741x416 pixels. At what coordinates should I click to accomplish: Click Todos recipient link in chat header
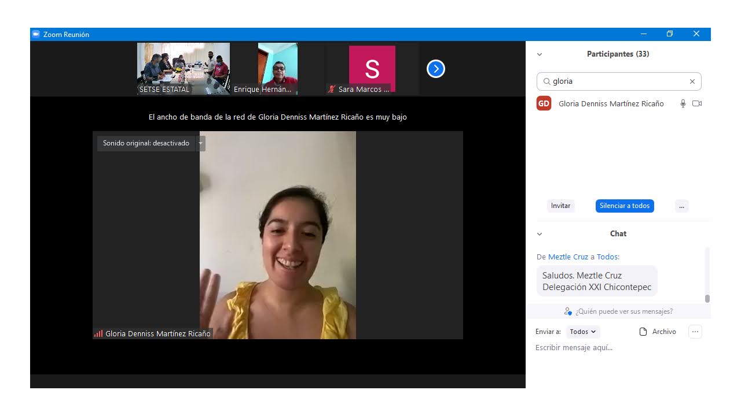point(608,257)
